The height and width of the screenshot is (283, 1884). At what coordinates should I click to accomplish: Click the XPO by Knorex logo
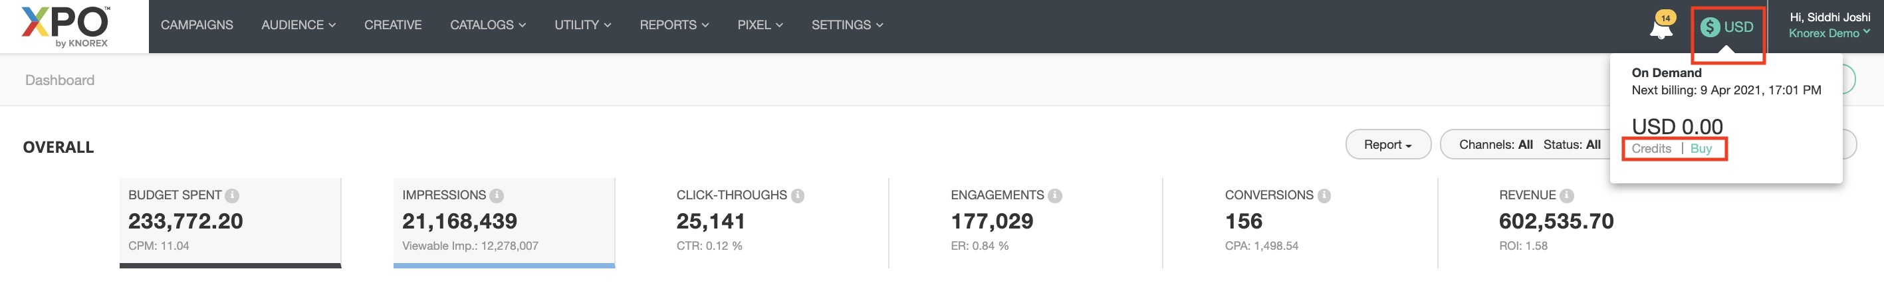coord(66,26)
